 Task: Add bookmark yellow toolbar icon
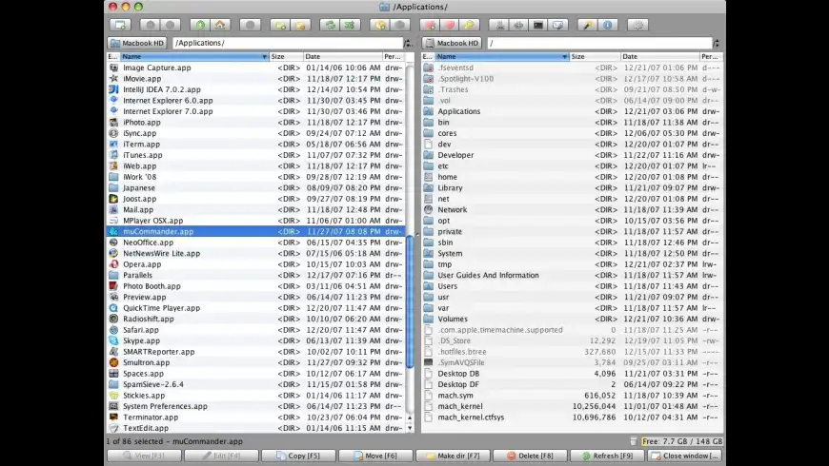tap(380, 25)
